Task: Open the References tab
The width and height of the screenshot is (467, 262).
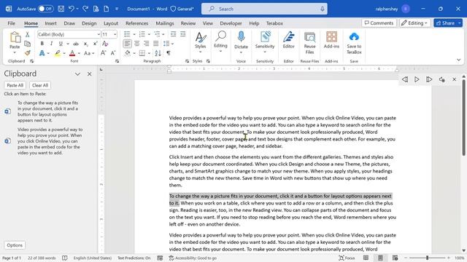Action: click(x=136, y=23)
